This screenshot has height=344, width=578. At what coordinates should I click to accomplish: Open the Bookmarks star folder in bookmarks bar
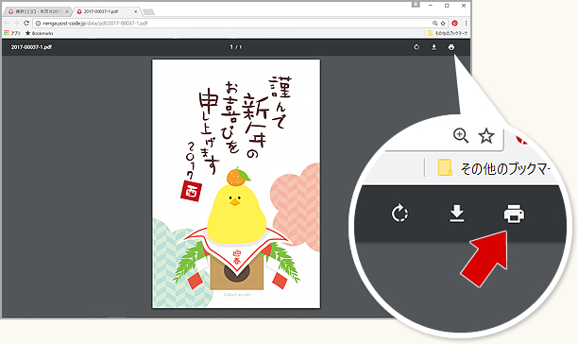(39, 33)
